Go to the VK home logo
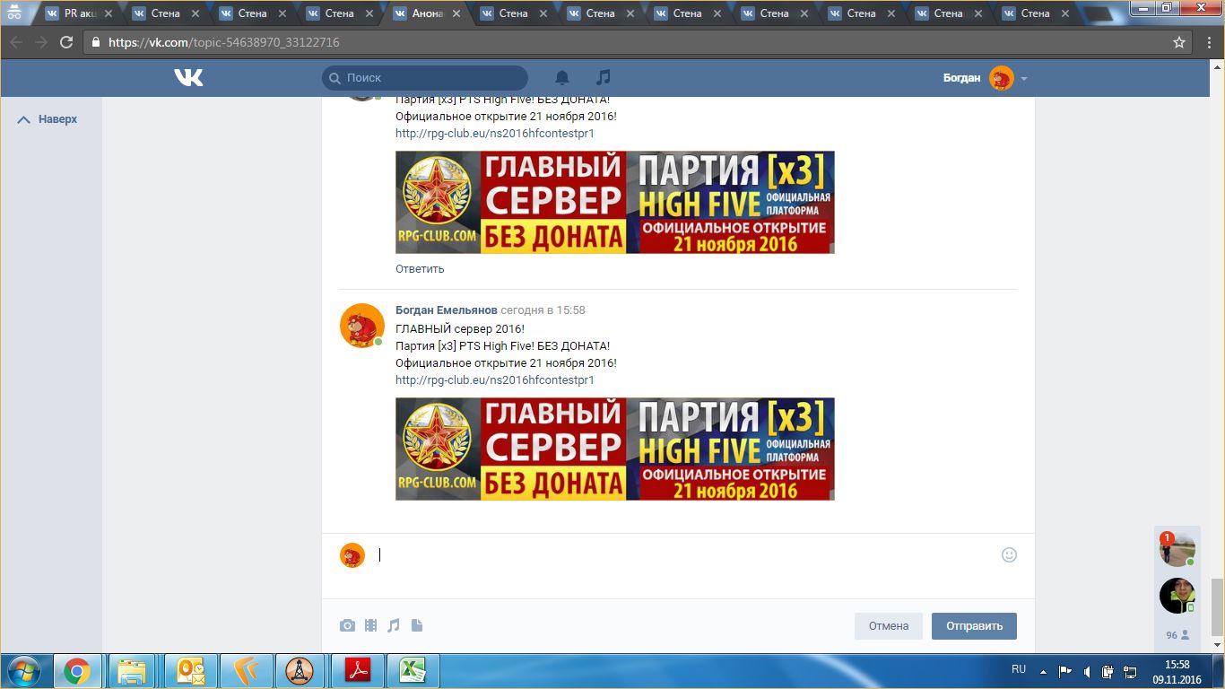 tap(188, 78)
